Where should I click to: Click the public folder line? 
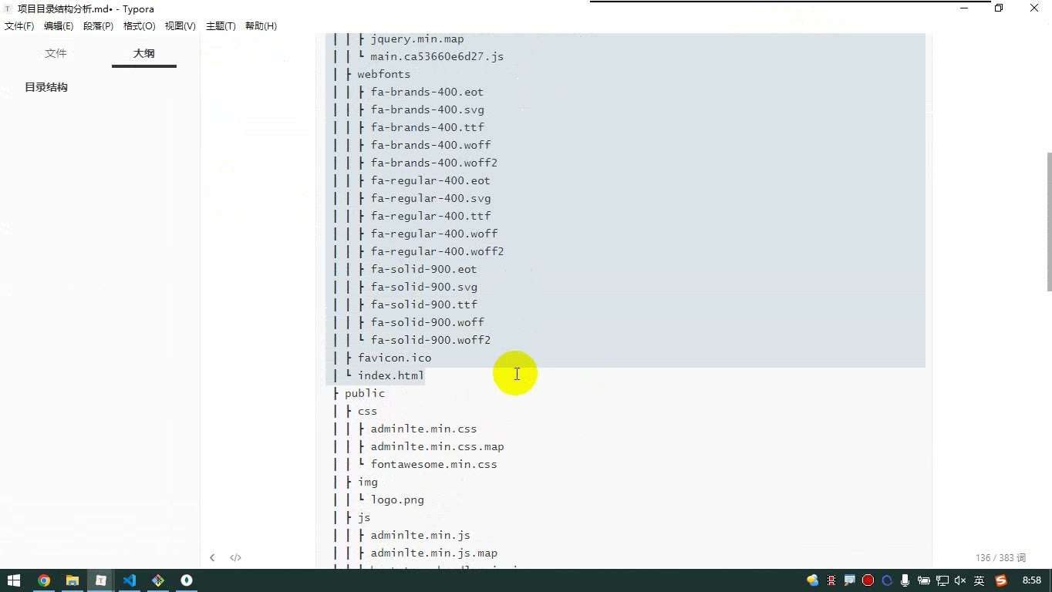(365, 393)
